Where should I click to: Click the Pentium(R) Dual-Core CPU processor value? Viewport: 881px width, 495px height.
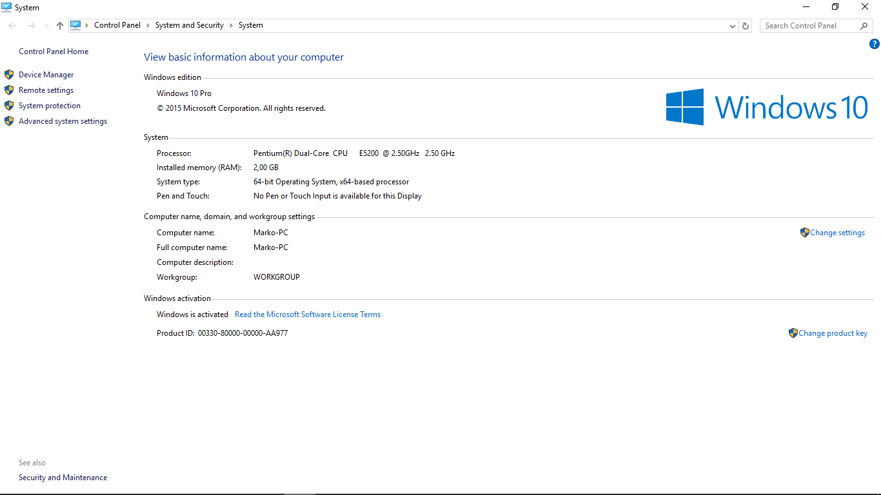click(354, 153)
